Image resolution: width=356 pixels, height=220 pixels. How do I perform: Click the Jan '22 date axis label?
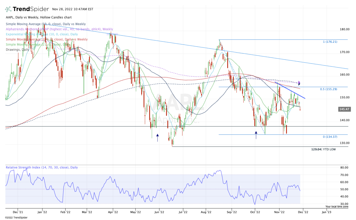[42, 212]
